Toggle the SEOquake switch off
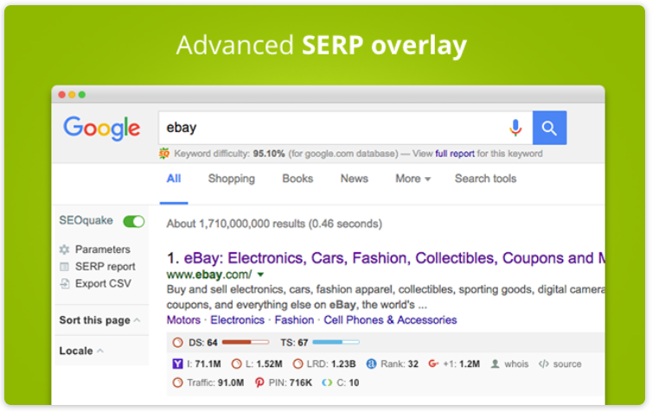This screenshot has width=652, height=411. point(134,222)
